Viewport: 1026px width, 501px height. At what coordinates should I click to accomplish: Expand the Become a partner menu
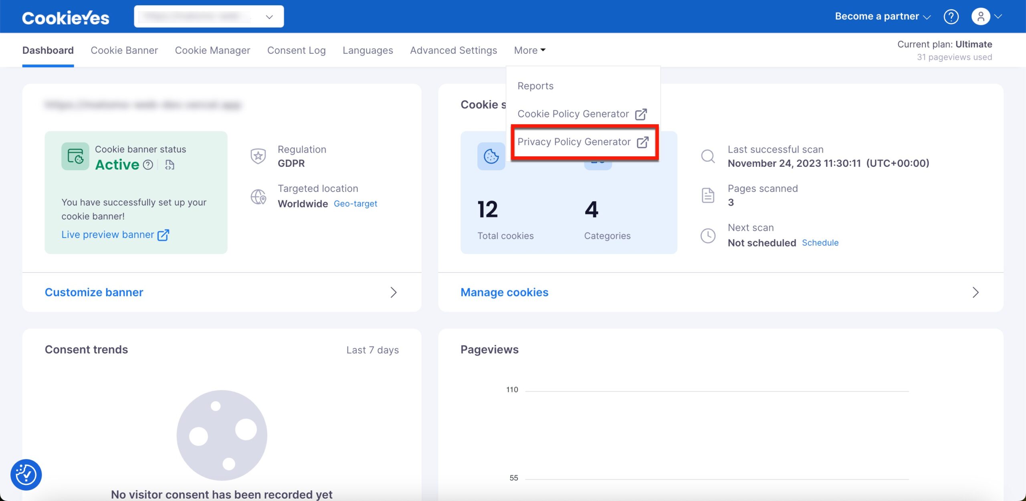pos(883,16)
